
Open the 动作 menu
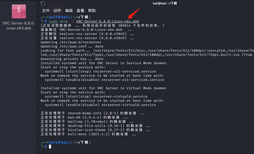(x=57, y=11)
